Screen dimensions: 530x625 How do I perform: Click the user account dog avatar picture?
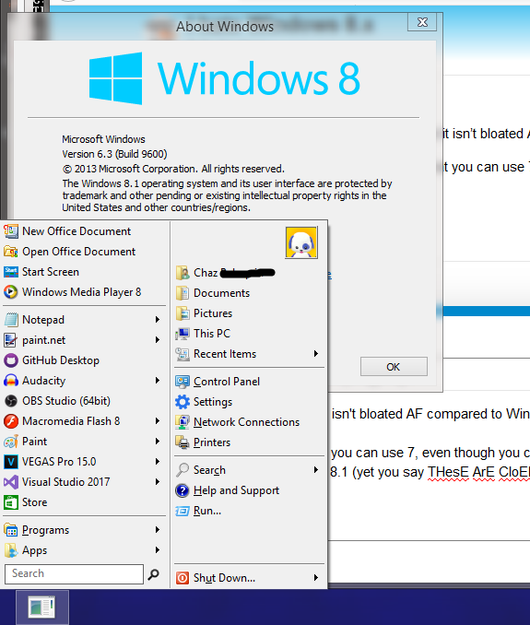click(301, 242)
